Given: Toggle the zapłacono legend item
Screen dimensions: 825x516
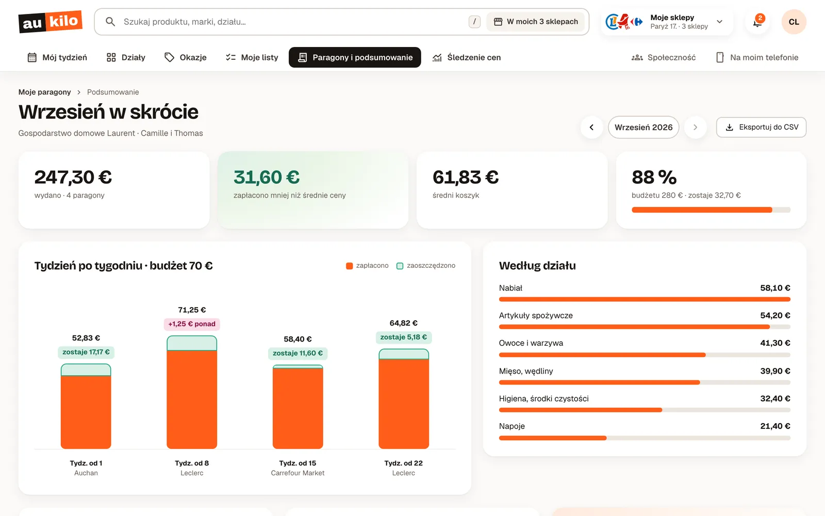Looking at the screenshot, I should tap(367, 266).
